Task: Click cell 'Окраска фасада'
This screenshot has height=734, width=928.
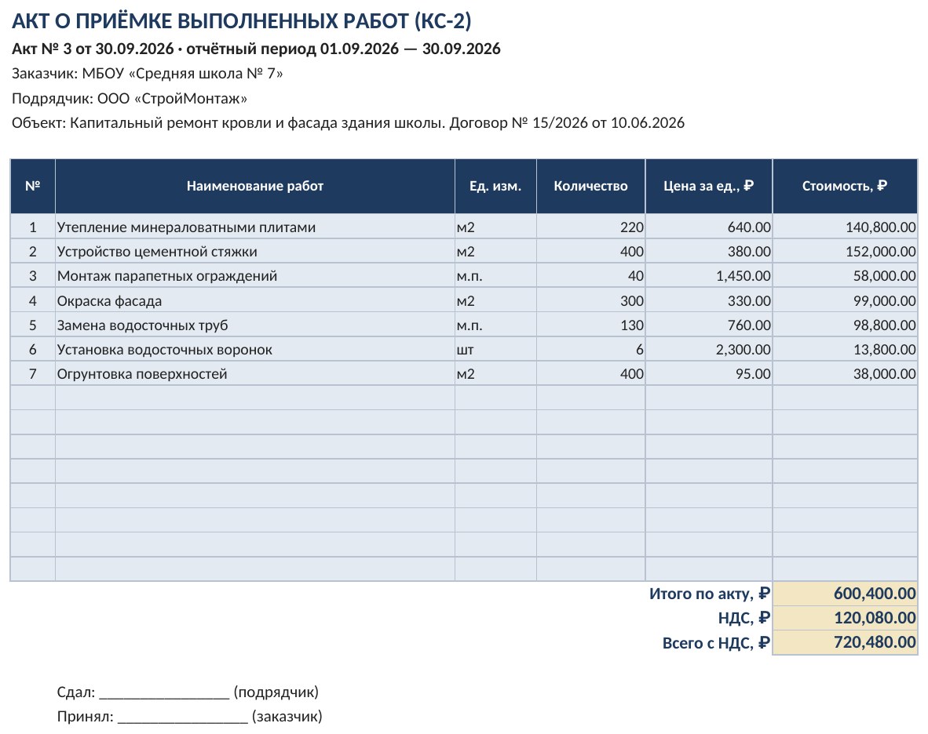Action: click(x=255, y=300)
